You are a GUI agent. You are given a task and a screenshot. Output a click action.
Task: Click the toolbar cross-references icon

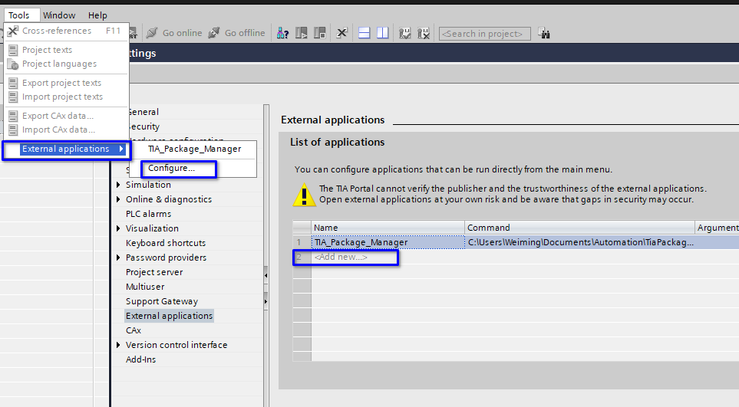coord(341,33)
